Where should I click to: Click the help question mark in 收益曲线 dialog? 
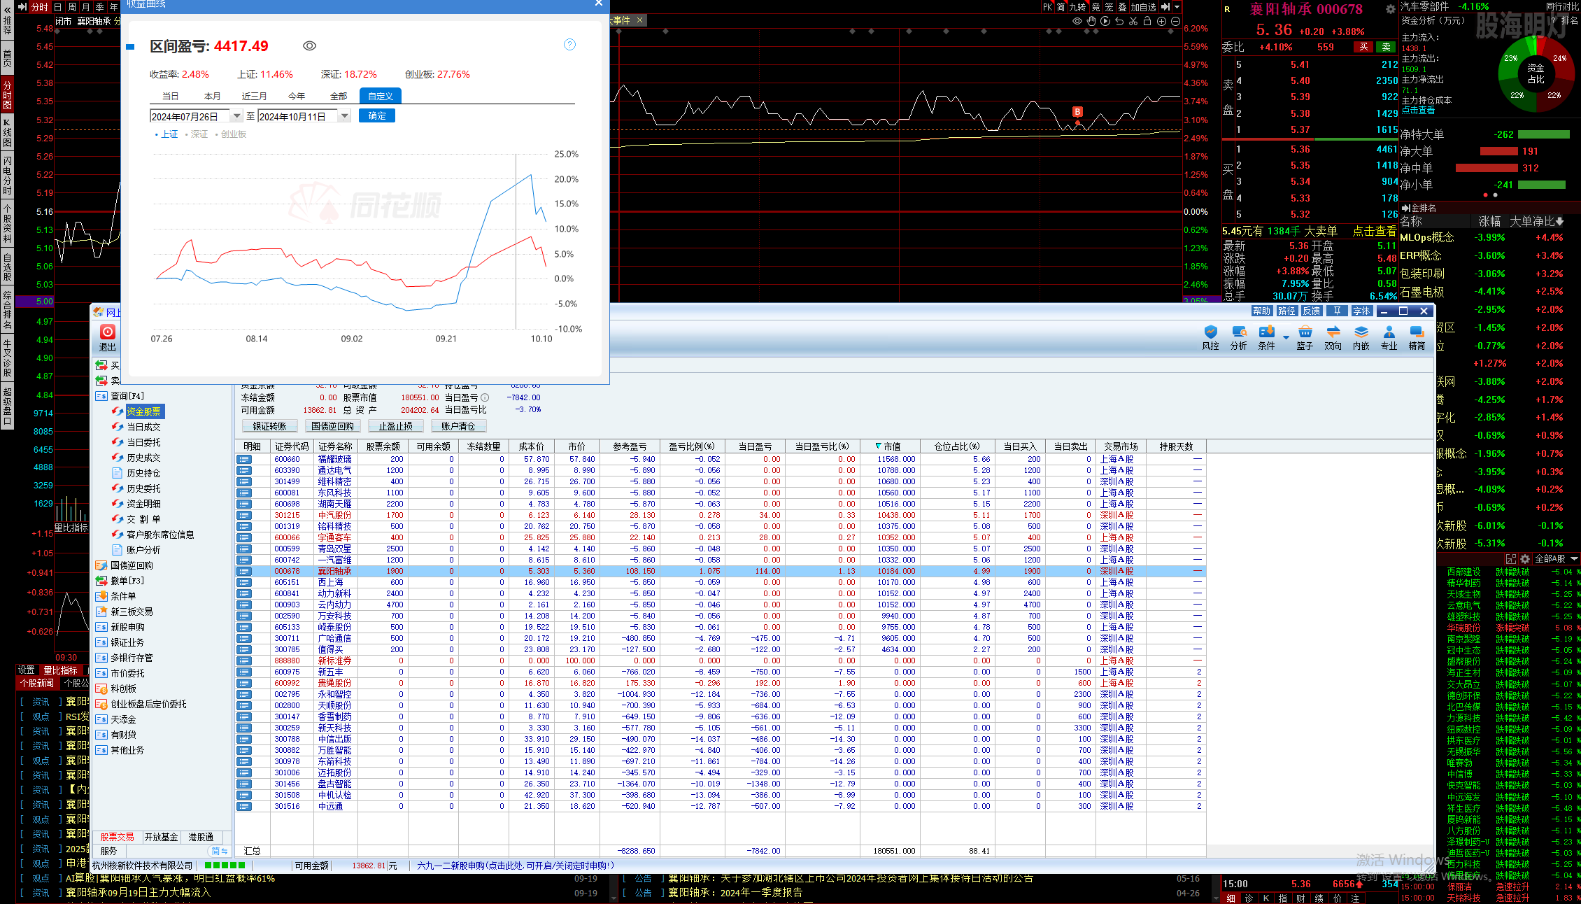[x=570, y=45]
